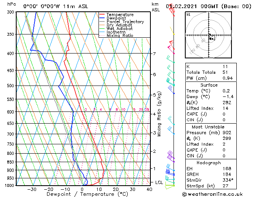
Task: Click the "-10" temperature axis label
Action: click(65, 189)
